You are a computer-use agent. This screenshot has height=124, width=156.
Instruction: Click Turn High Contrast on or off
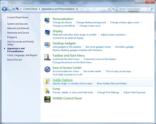click(x=67, y=75)
